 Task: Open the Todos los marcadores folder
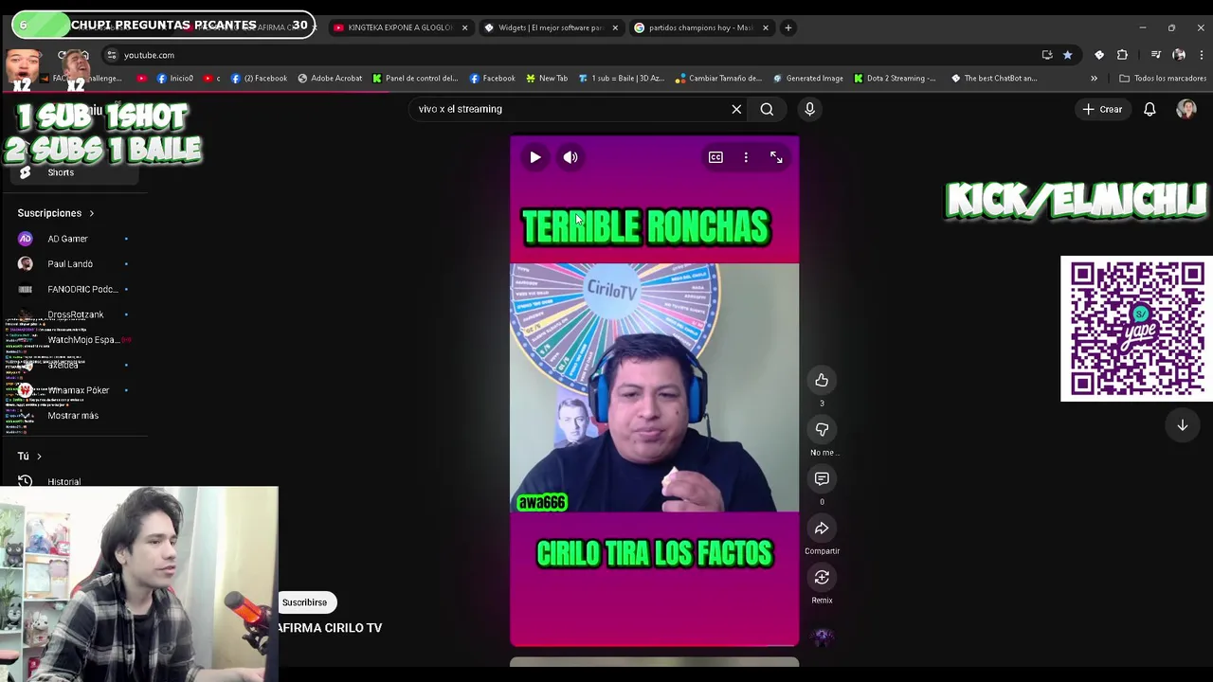coord(1163,79)
